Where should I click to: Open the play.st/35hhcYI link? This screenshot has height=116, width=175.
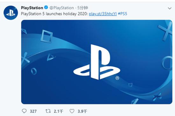[x=103, y=14]
